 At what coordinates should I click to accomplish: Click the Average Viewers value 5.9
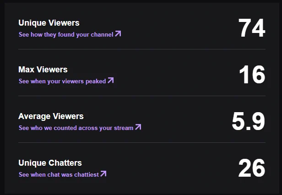pos(249,121)
